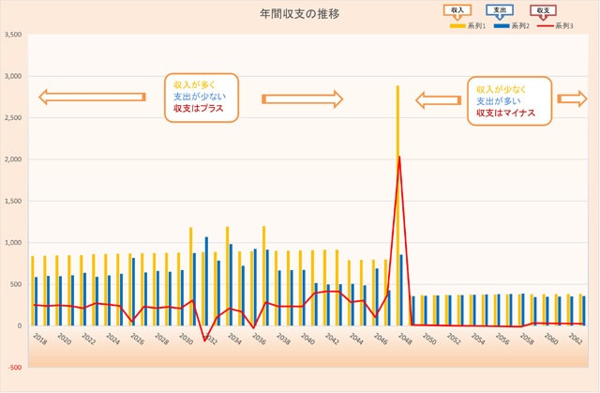The height and width of the screenshot is (393, 600).
Task: Click the 3,000 y-axis label
Action: pyautogui.click(x=13, y=76)
